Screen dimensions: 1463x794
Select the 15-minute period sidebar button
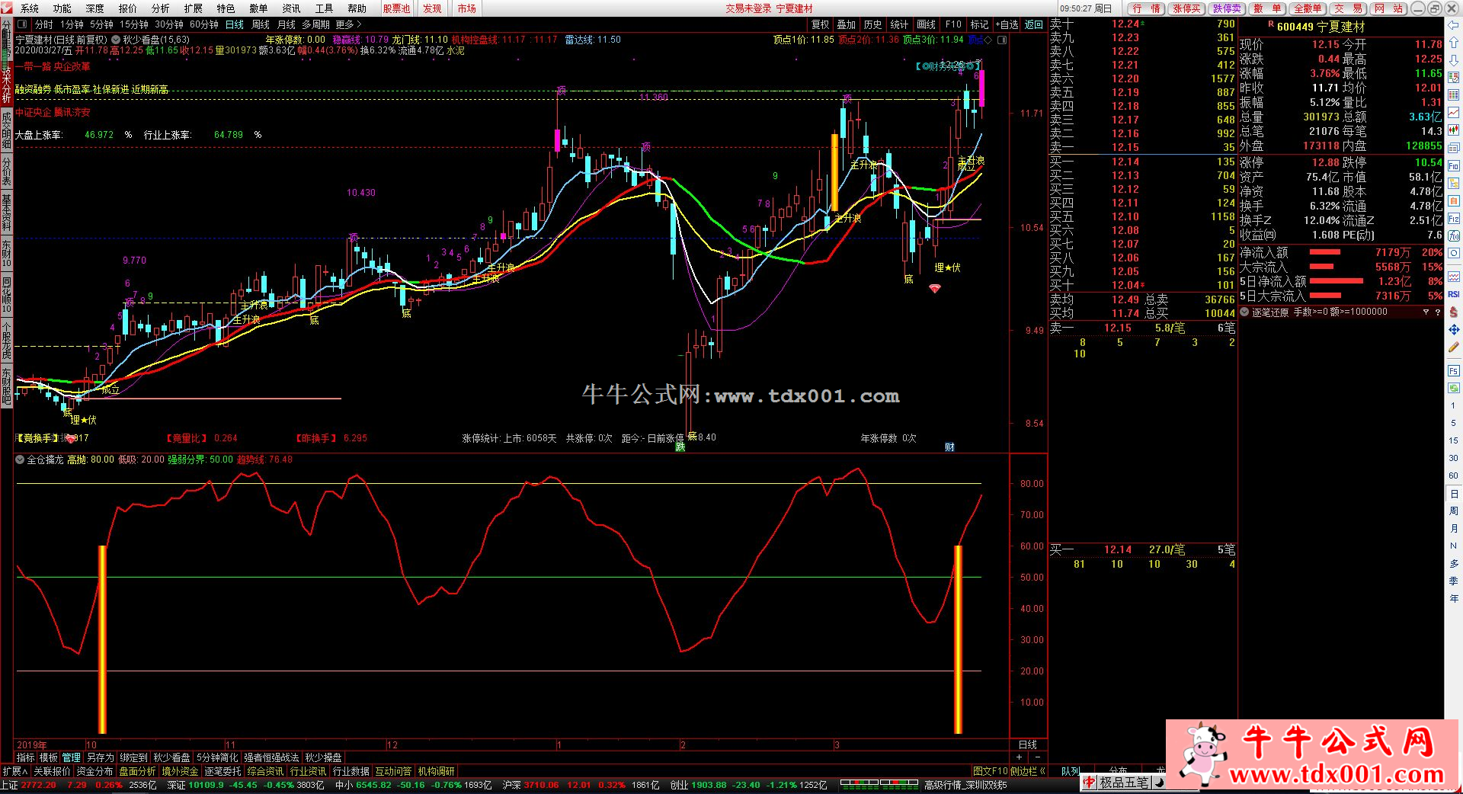click(1453, 440)
